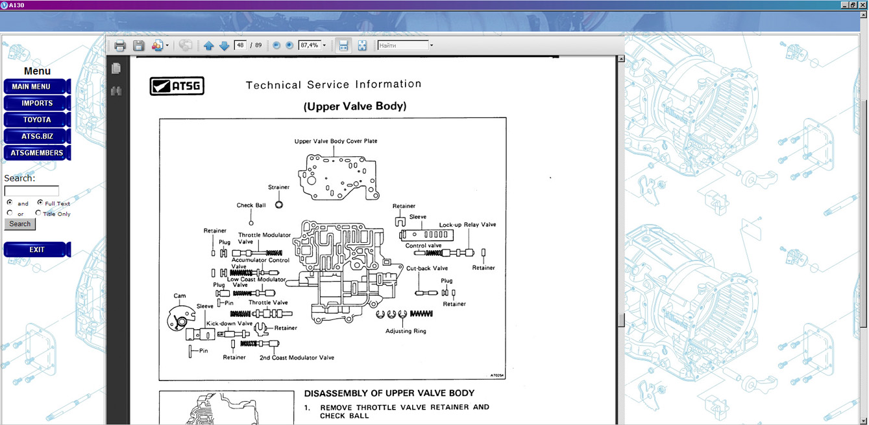The image size is (869, 425).
Task: Select the 'Title Only' radio option
Action: tap(38, 213)
